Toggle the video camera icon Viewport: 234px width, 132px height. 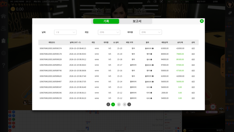pyautogui.click(x=161, y=1)
